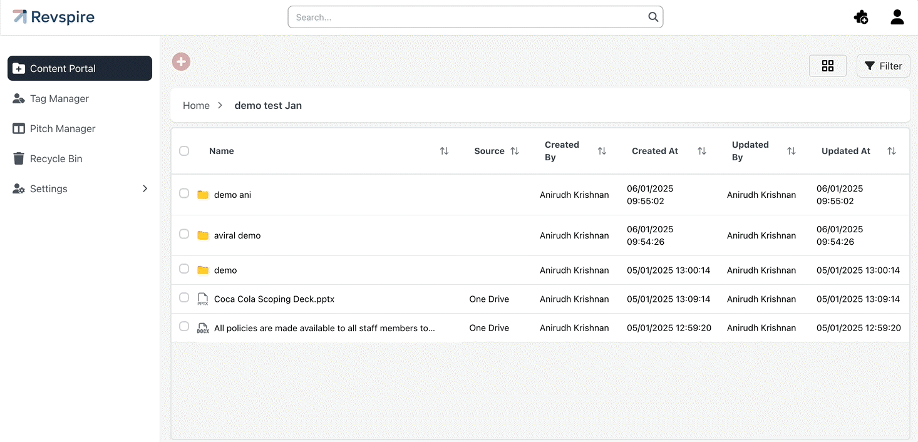Focus the Search input field
The image size is (918, 442).
(467, 18)
